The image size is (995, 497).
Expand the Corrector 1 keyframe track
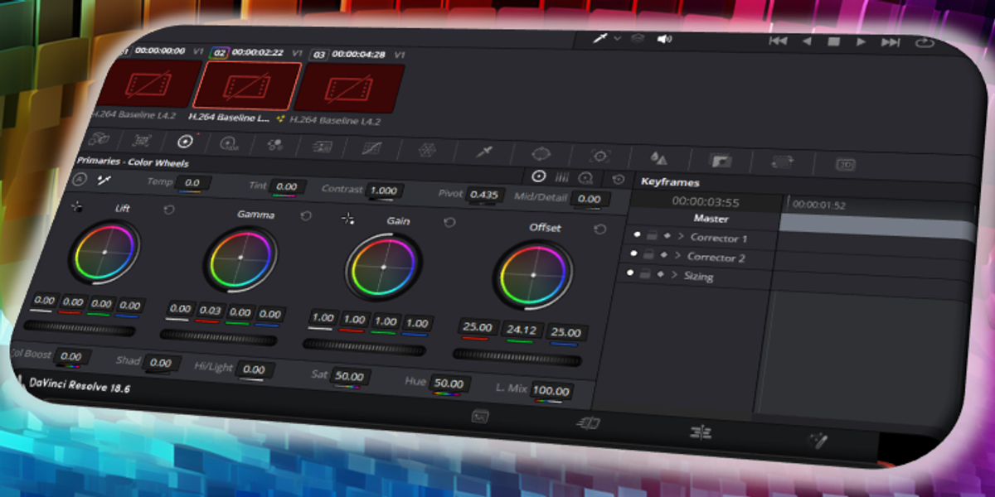682,236
